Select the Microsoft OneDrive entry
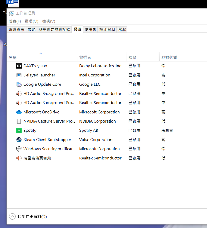The height and width of the screenshot is (228, 207). (x=41, y=112)
